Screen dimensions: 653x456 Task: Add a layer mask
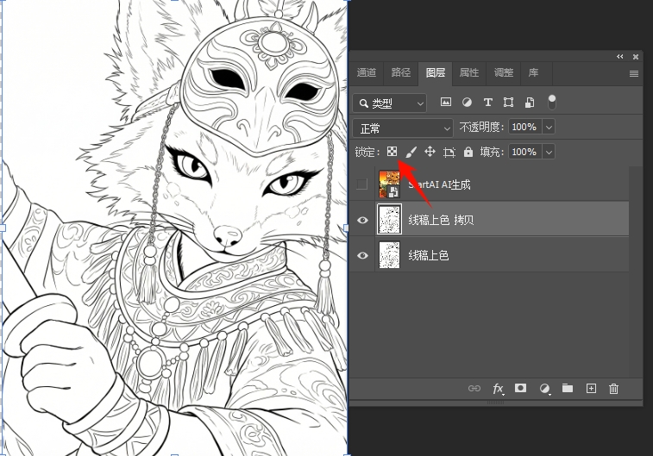pyautogui.click(x=521, y=389)
